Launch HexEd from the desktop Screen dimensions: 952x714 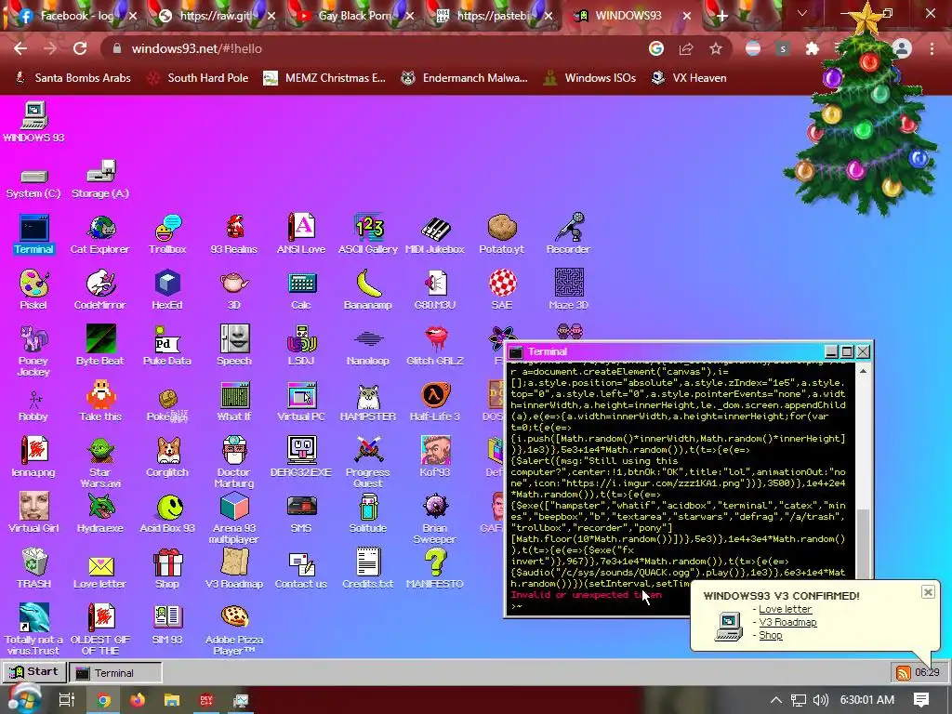click(x=167, y=290)
